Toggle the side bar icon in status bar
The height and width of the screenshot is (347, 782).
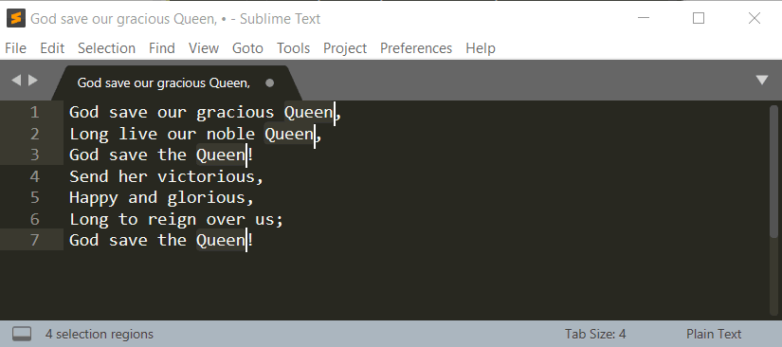coord(22,334)
